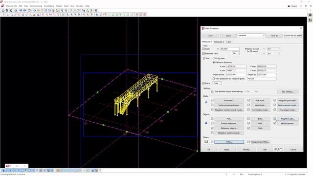
Task: Open the Tools menu
Action: (x=66, y=6)
